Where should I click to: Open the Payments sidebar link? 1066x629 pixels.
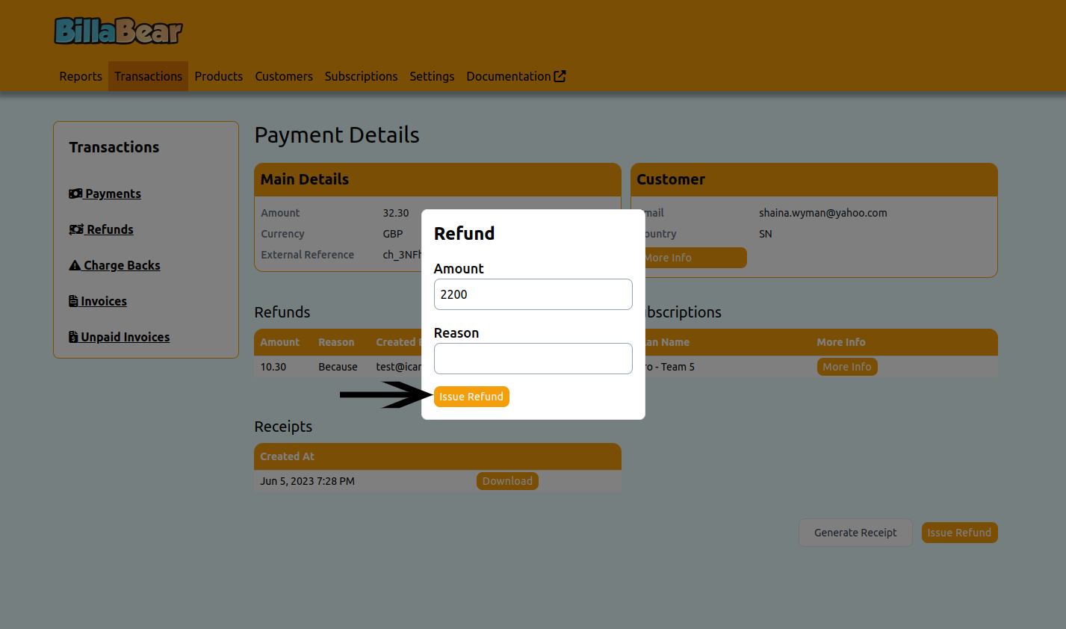click(105, 193)
